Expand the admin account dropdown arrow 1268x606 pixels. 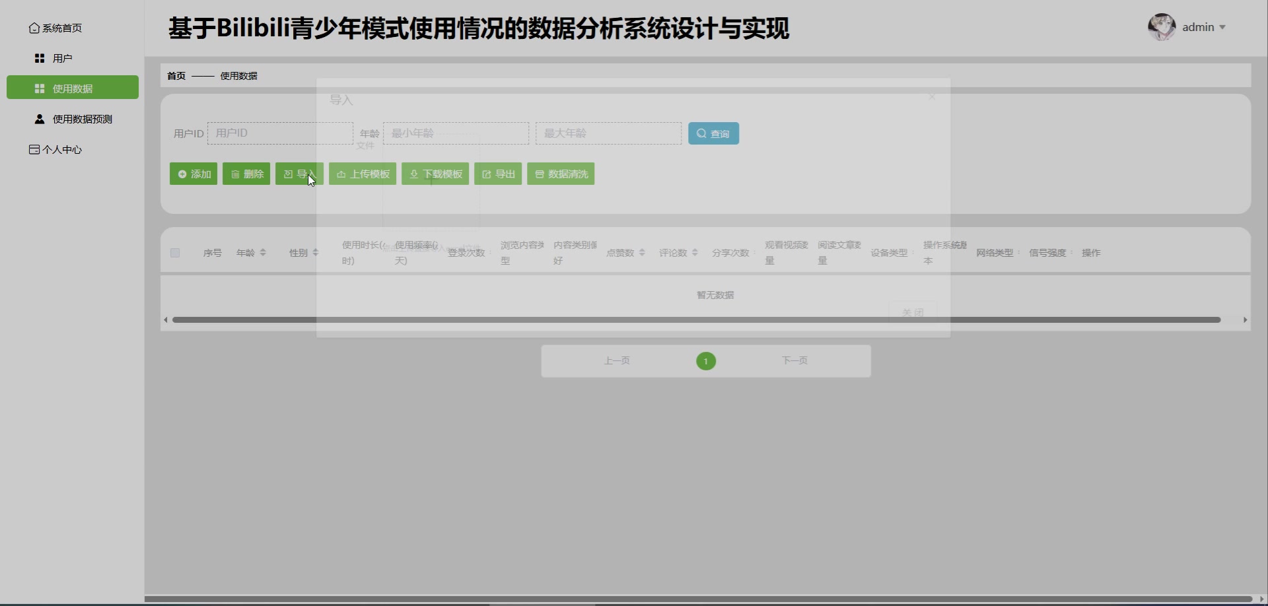point(1222,27)
